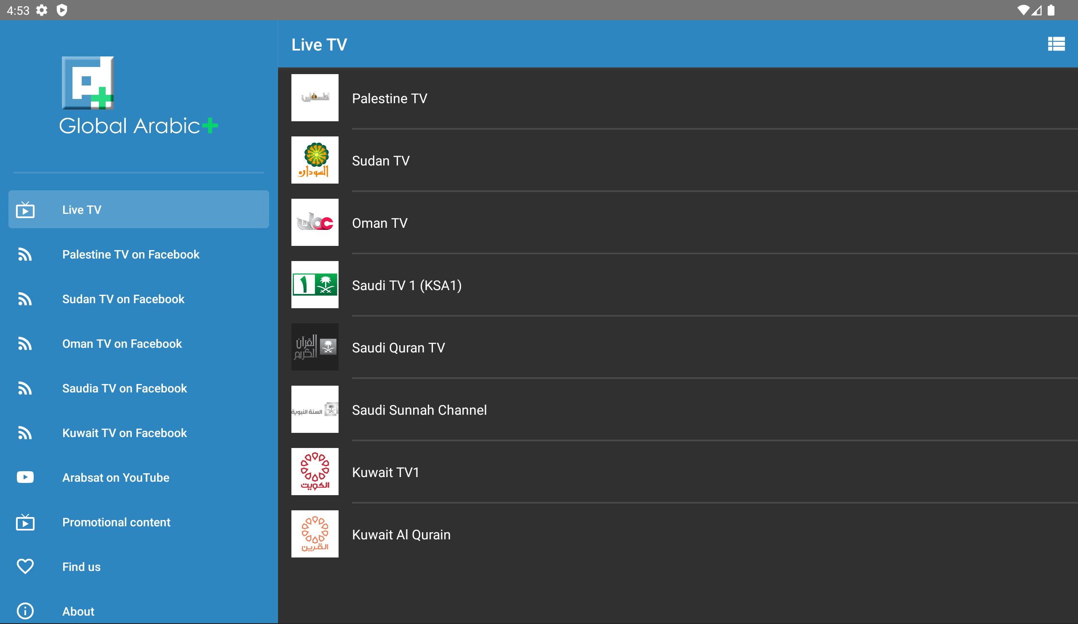The width and height of the screenshot is (1078, 624).
Task: Click Global Arabic+ app logo
Action: pyautogui.click(x=139, y=96)
